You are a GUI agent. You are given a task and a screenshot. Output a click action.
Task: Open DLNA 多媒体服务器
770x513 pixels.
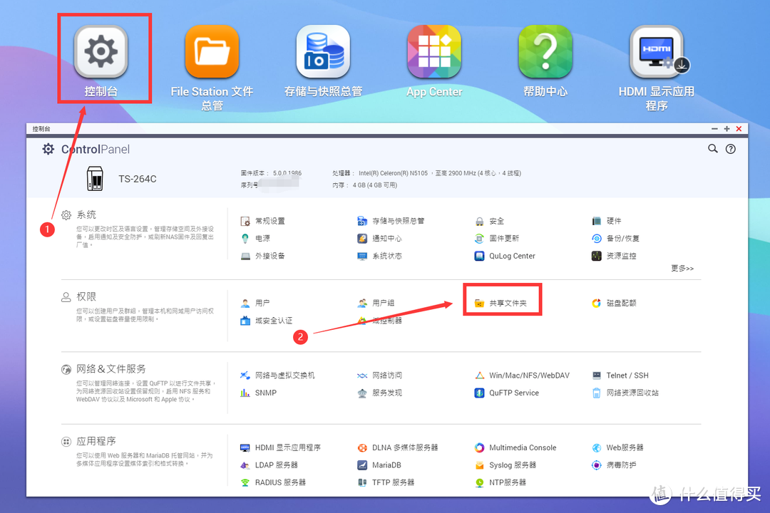398,447
